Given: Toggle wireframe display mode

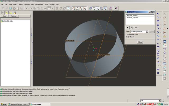Looking at the screenshot, I should coord(57,8).
